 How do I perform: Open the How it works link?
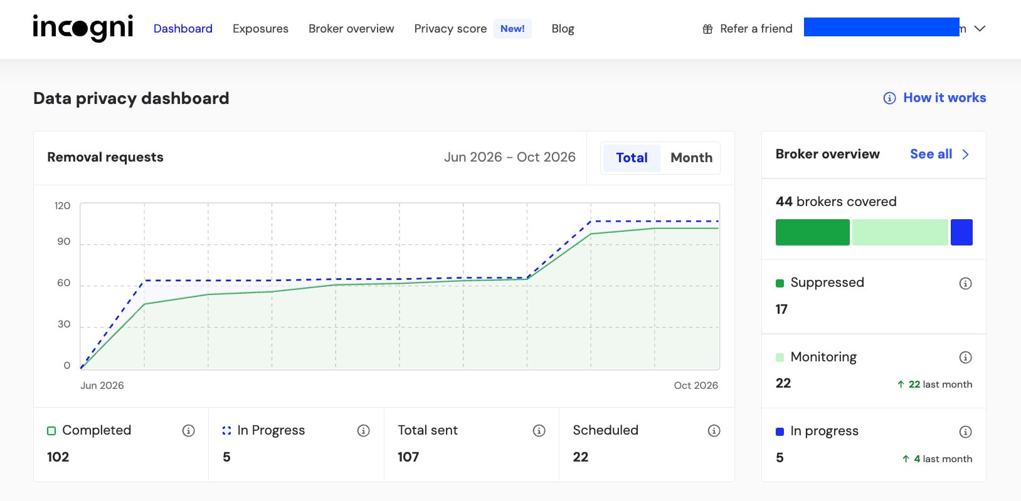point(944,98)
